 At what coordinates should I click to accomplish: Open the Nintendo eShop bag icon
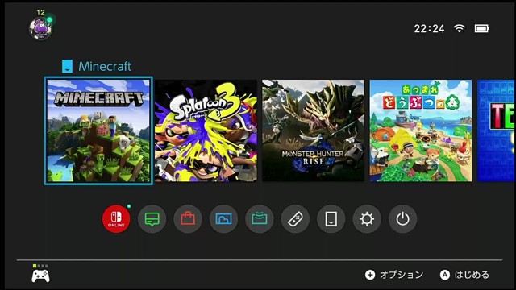coord(188,218)
